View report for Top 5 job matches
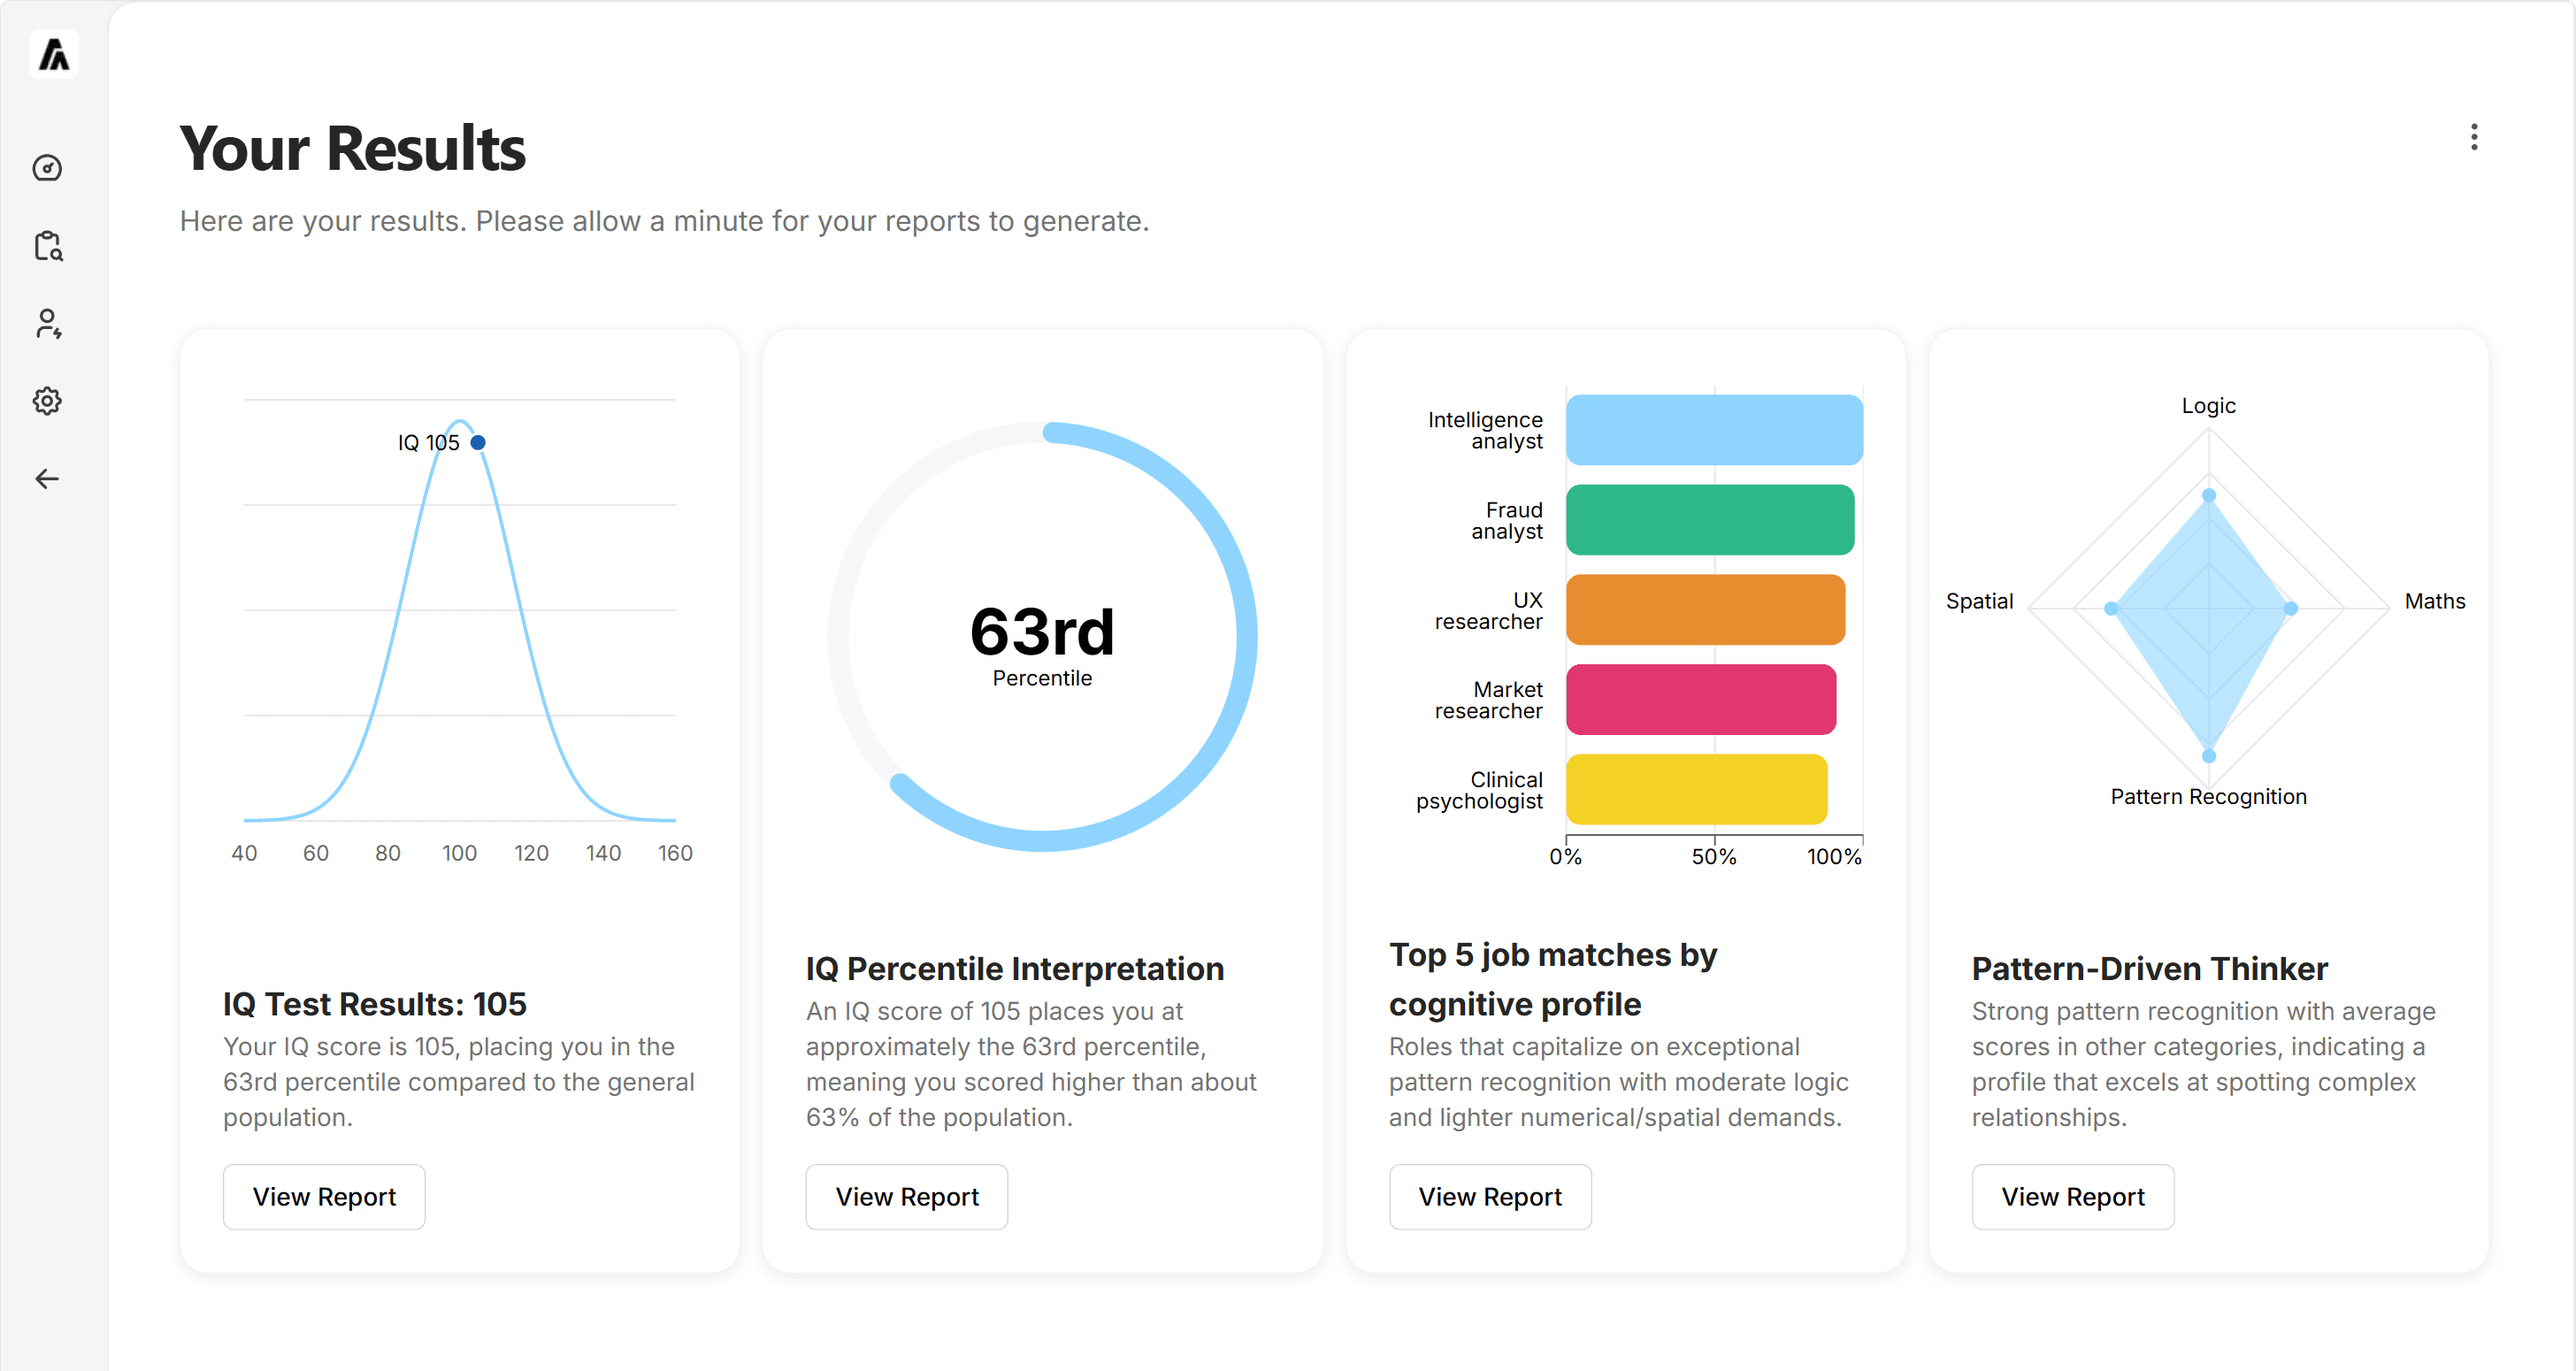 point(1490,1196)
